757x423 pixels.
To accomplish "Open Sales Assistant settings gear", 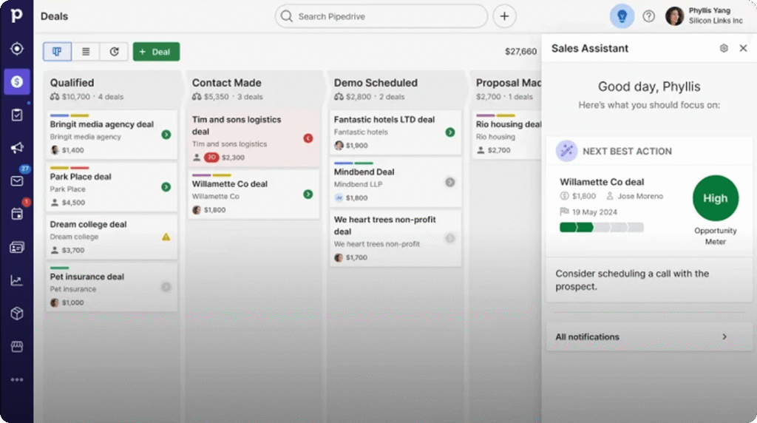I will (x=724, y=48).
